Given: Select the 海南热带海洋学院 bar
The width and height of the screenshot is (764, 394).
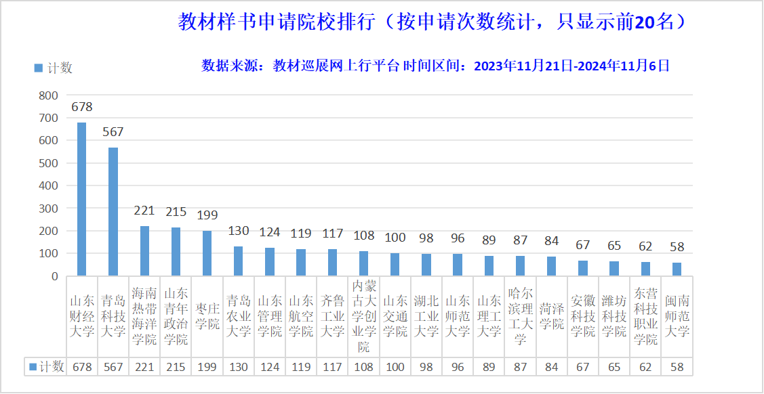Looking at the screenshot, I should 144,250.
